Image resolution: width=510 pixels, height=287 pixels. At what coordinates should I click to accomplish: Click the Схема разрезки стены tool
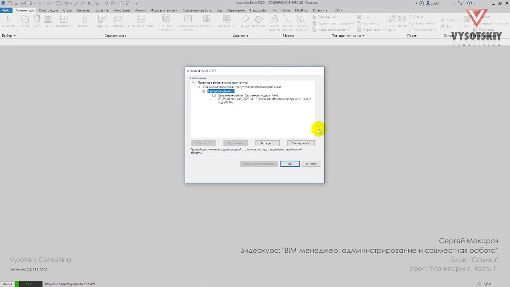(x=188, y=23)
